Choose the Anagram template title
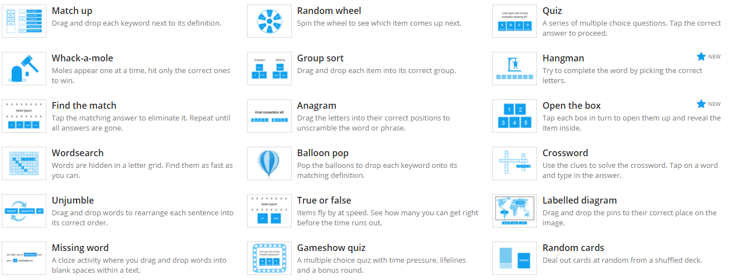This screenshot has width=732, height=280. point(316,105)
